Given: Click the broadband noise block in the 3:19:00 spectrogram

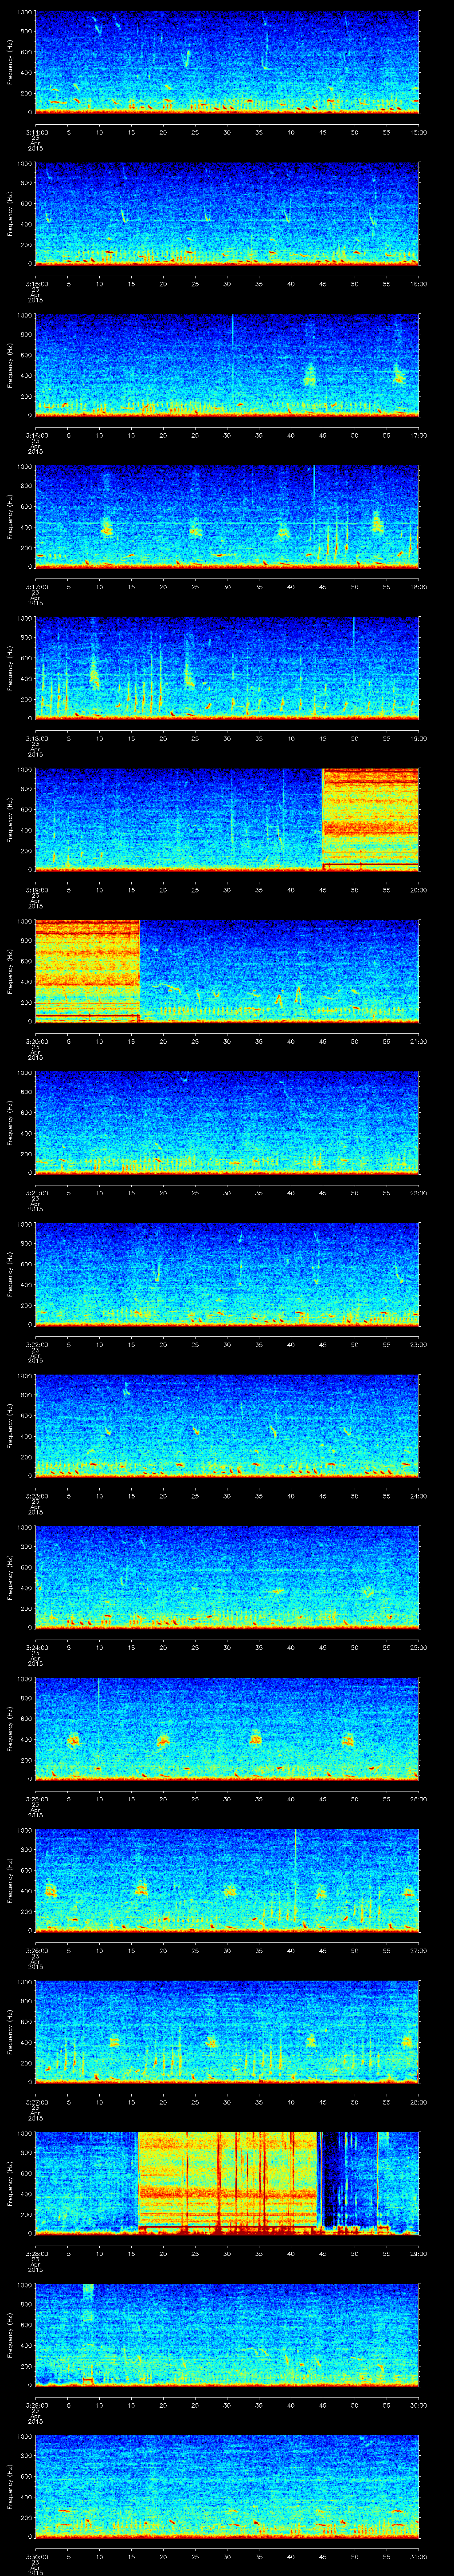Looking at the screenshot, I should pyautogui.click(x=370, y=819).
